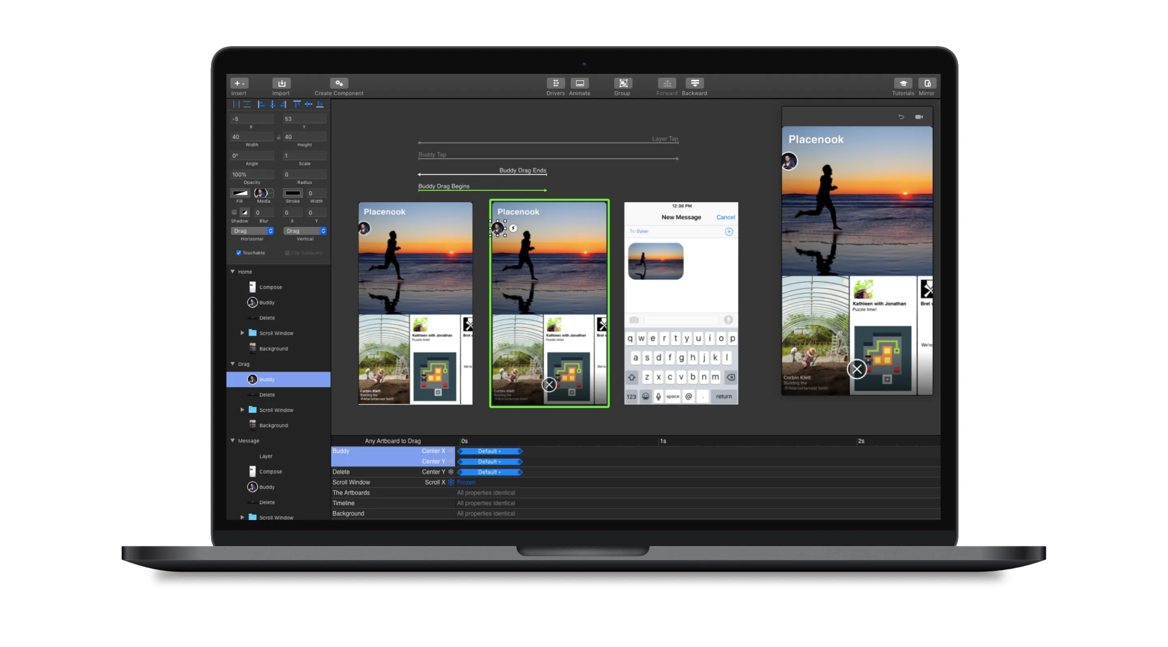Open the Vertical Drag dropdown
The image size is (1168, 647).
pos(305,231)
